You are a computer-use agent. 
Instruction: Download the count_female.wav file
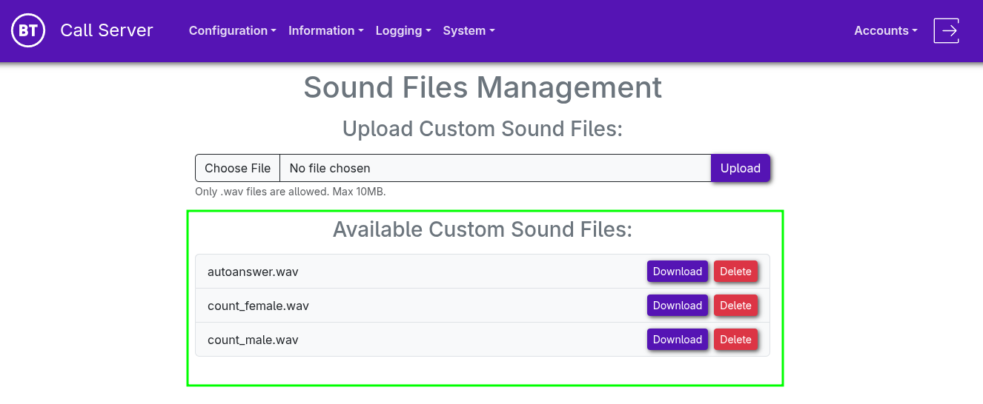pyautogui.click(x=678, y=306)
